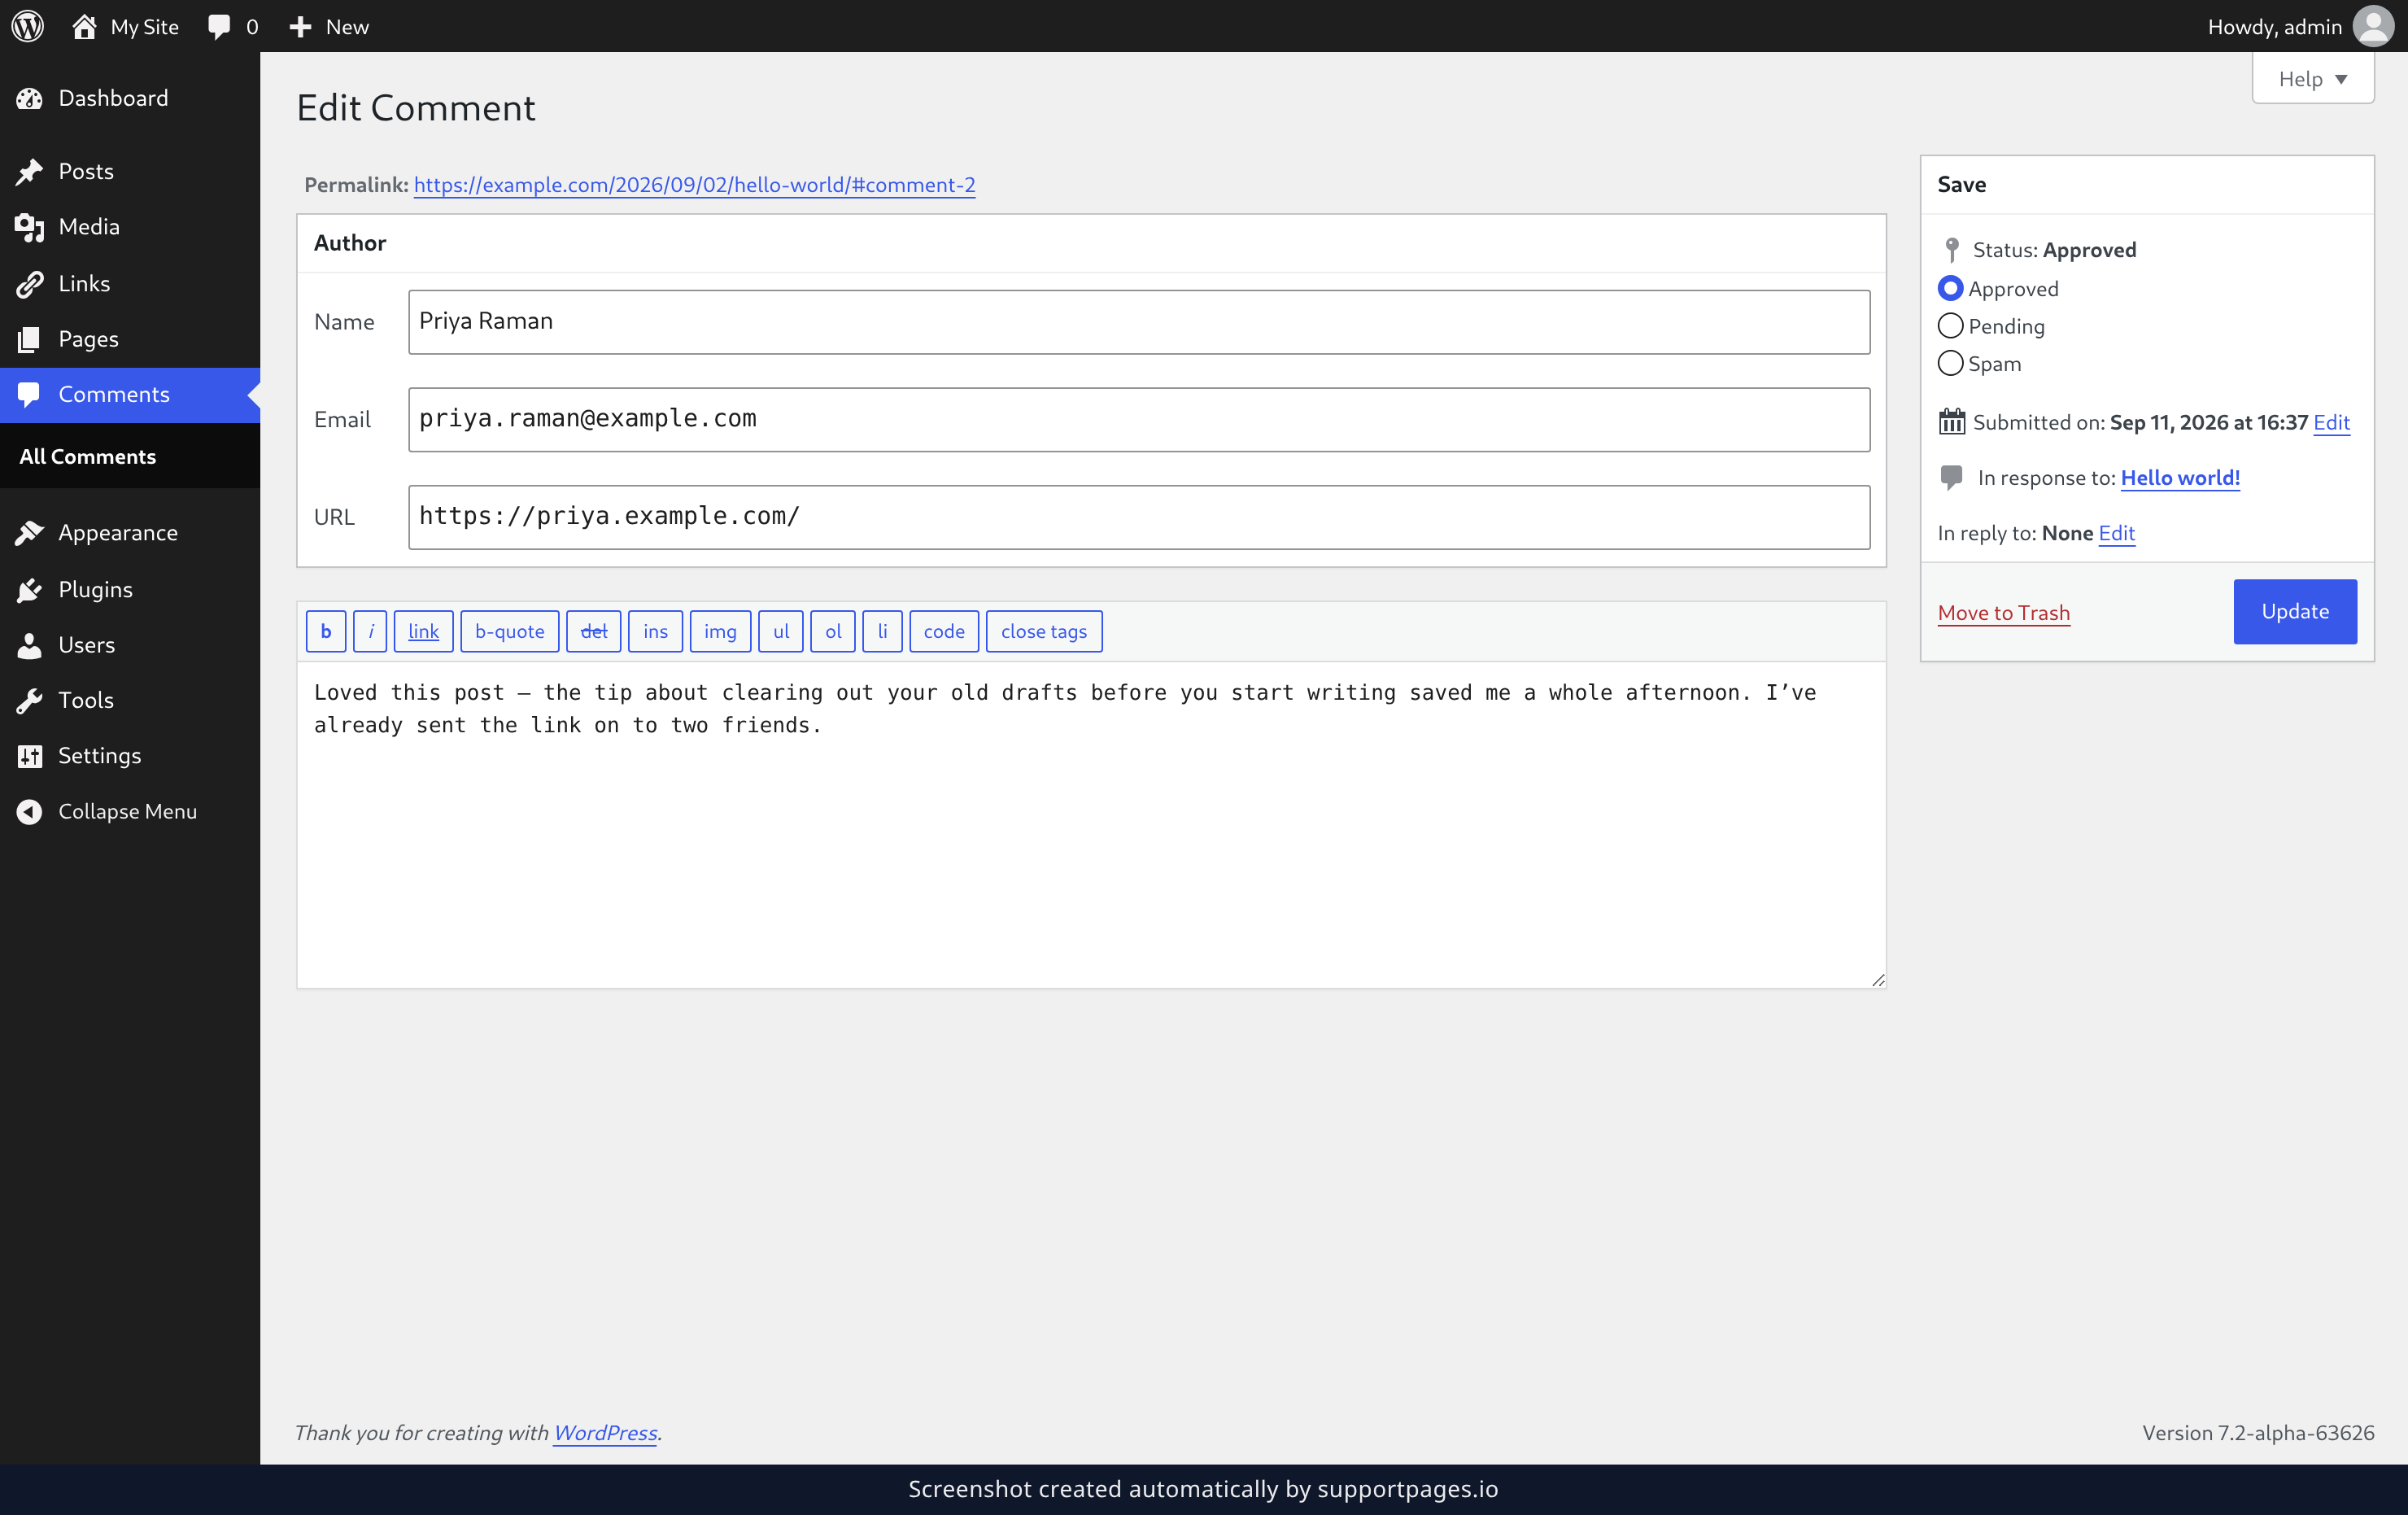Viewport: 2408px width, 1515px height.
Task: Insert img tag from toolbar
Action: pyautogui.click(x=720, y=631)
